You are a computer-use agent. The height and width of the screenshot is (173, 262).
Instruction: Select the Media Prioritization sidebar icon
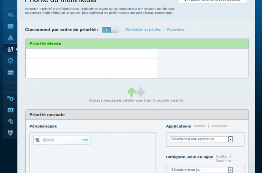pos(11,49)
